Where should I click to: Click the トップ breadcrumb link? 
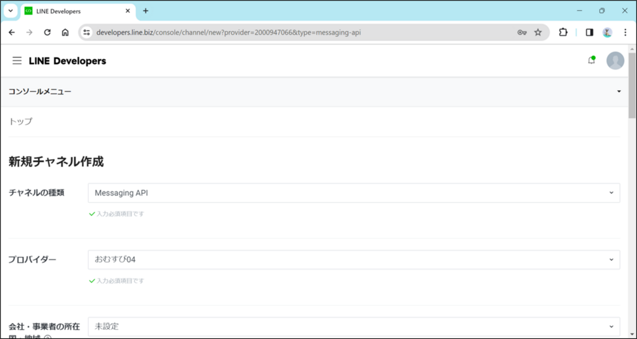[20, 121]
